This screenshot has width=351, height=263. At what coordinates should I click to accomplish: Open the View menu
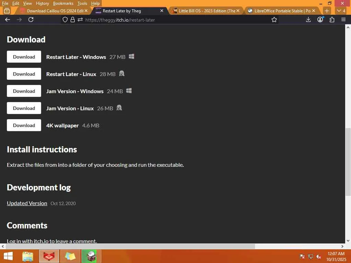point(27,3)
